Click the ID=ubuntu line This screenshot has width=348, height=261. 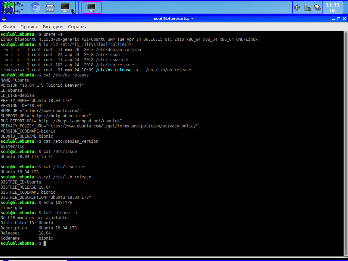(x=11, y=90)
